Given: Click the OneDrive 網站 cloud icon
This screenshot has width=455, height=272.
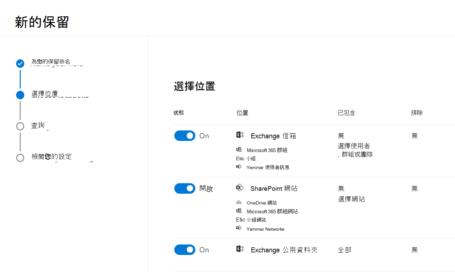Looking at the screenshot, I should 239,203.
